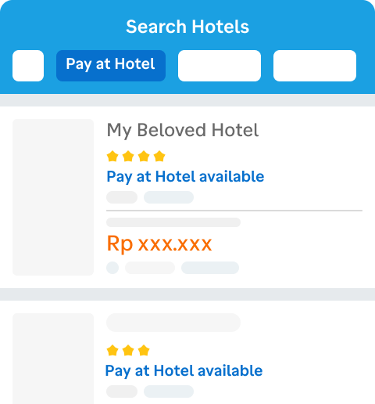Open the second hotel's placeholder name bar
This screenshot has width=375, height=404.
point(173,323)
